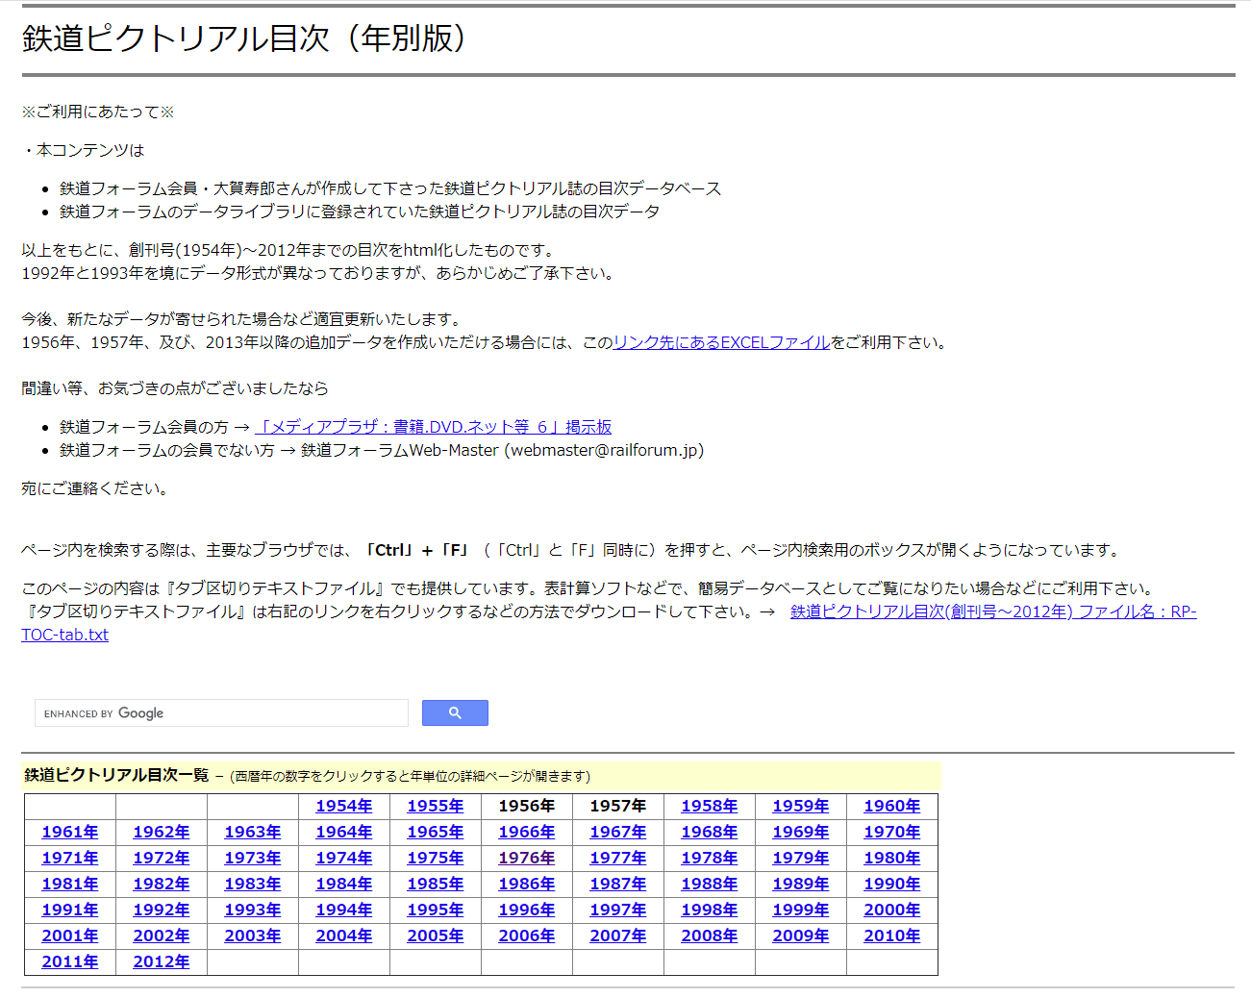Open the visited 1976年 link
This screenshot has height=998, width=1251.
(527, 858)
